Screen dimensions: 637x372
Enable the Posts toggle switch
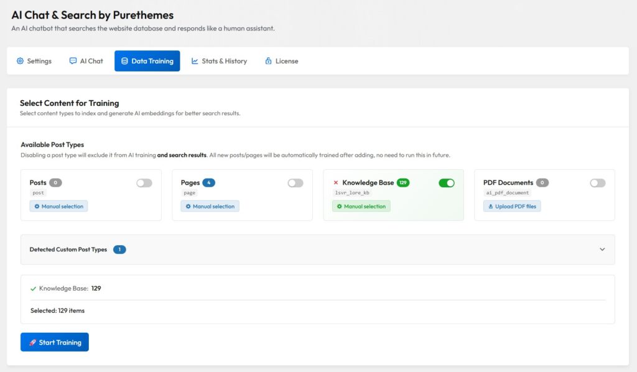pyautogui.click(x=144, y=183)
